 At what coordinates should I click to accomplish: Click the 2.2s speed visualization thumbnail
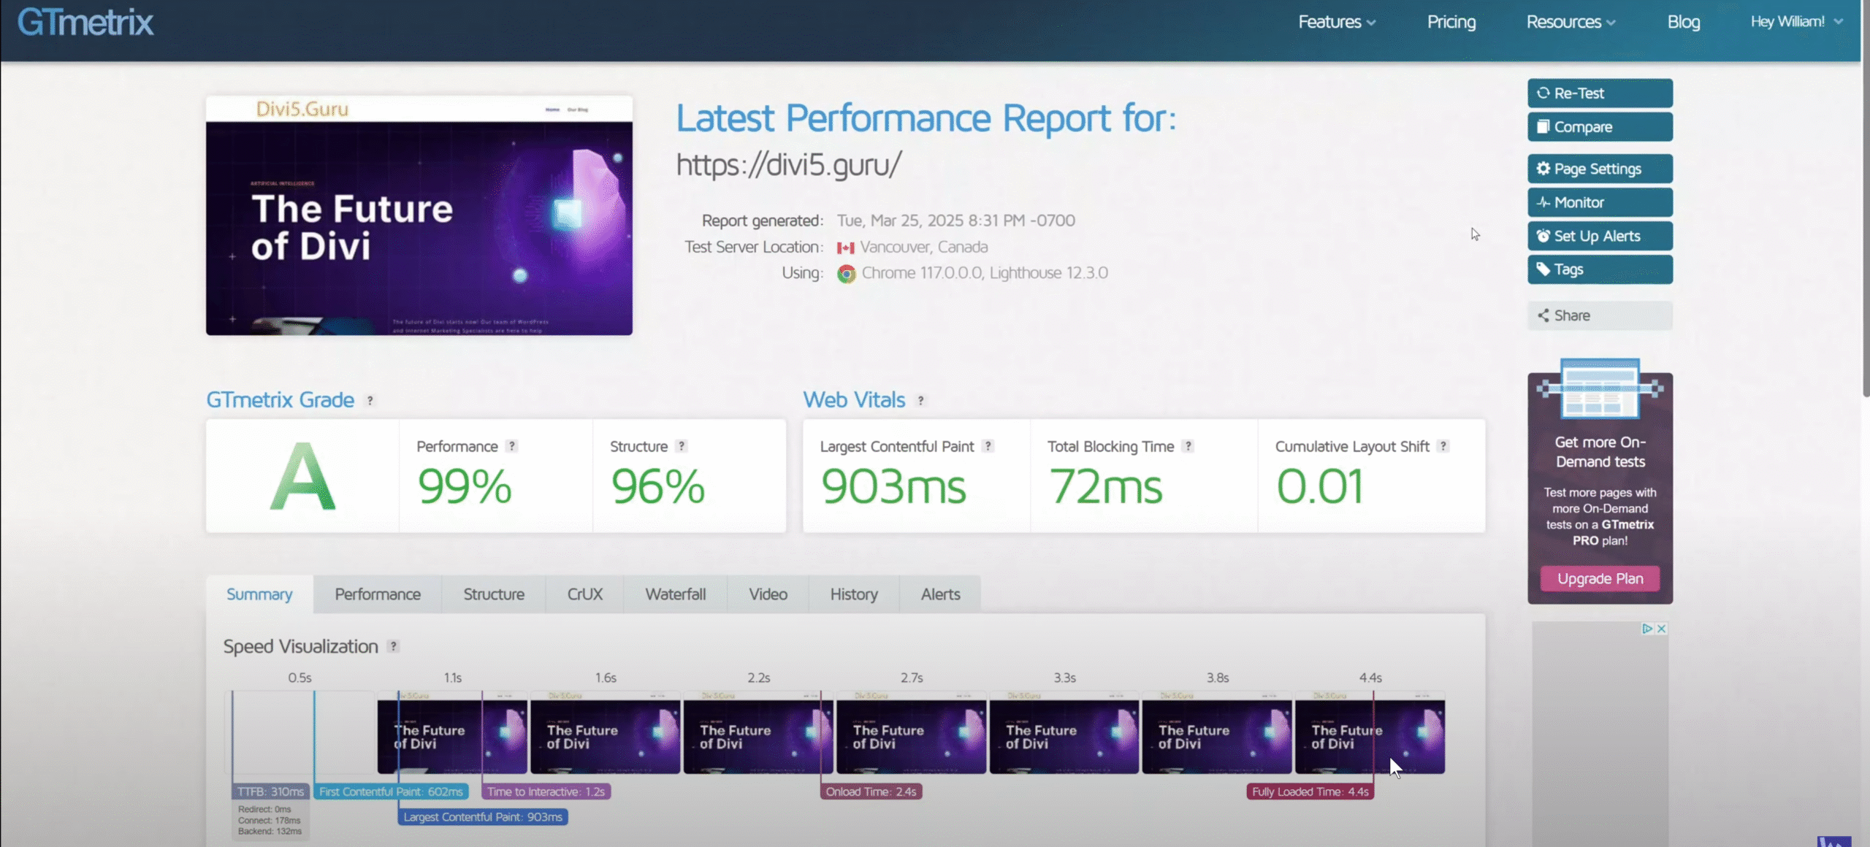coord(757,732)
